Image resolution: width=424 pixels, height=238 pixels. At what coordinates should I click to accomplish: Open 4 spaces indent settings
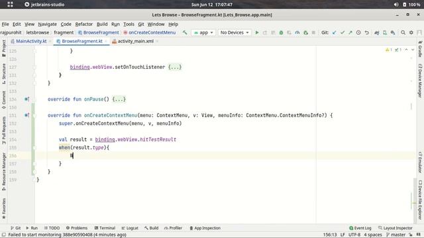pos(373,235)
